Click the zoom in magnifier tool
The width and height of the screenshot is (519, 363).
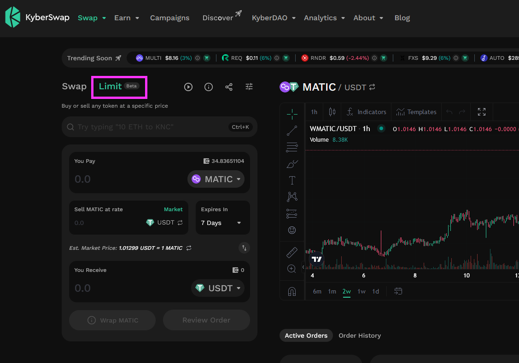click(x=292, y=269)
